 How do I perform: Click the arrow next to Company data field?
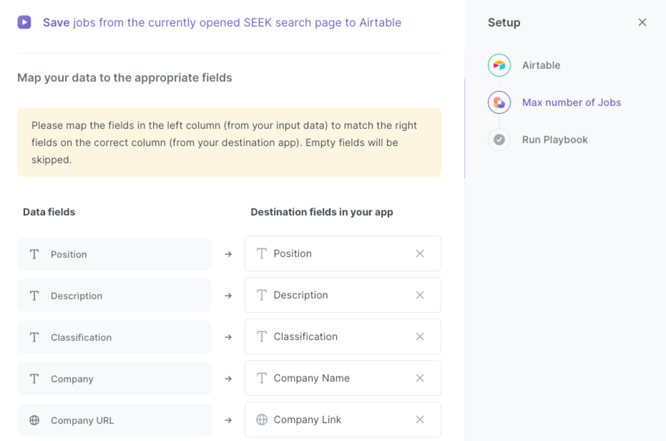[228, 379]
